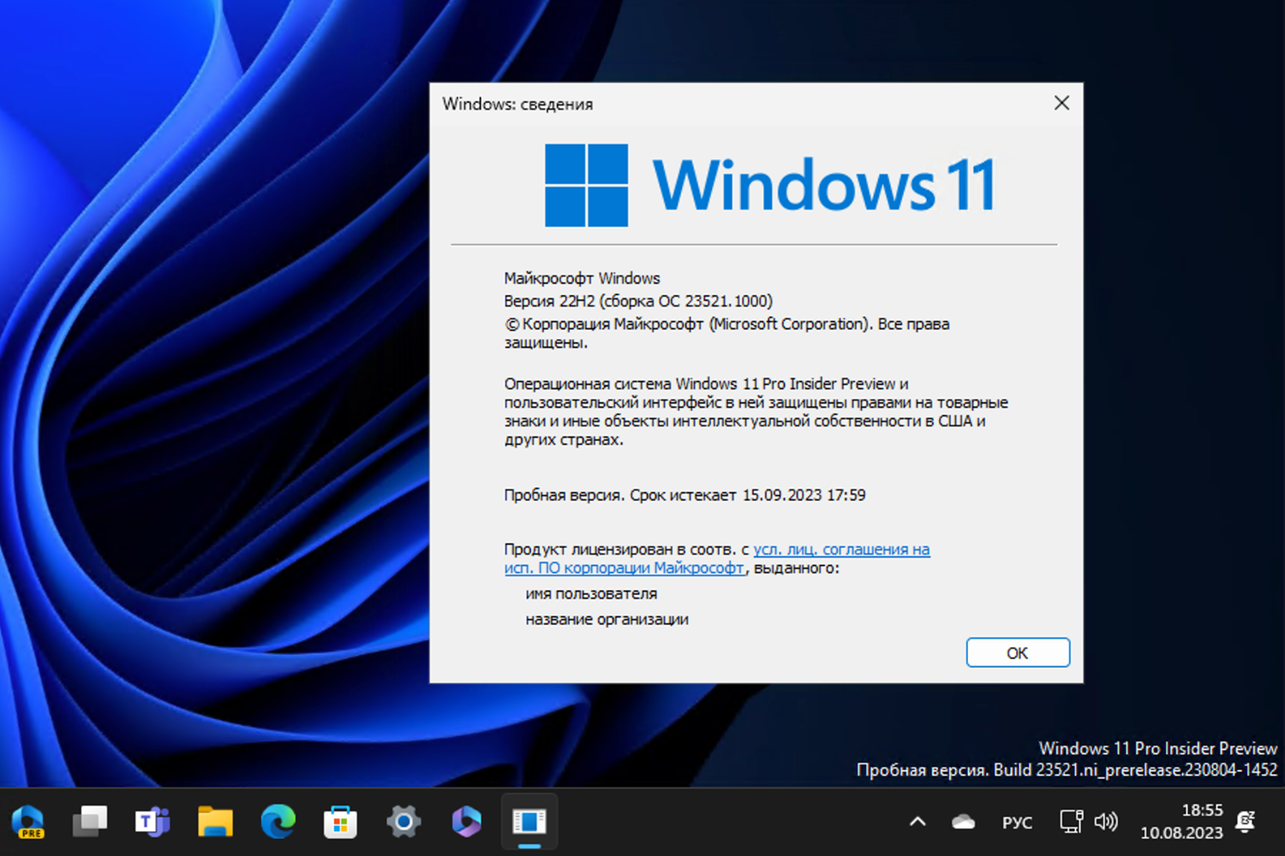Viewport: 1285px width, 856px height.
Task: Open the РУС keyboard layout switcher
Action: tap(1016, 822)
